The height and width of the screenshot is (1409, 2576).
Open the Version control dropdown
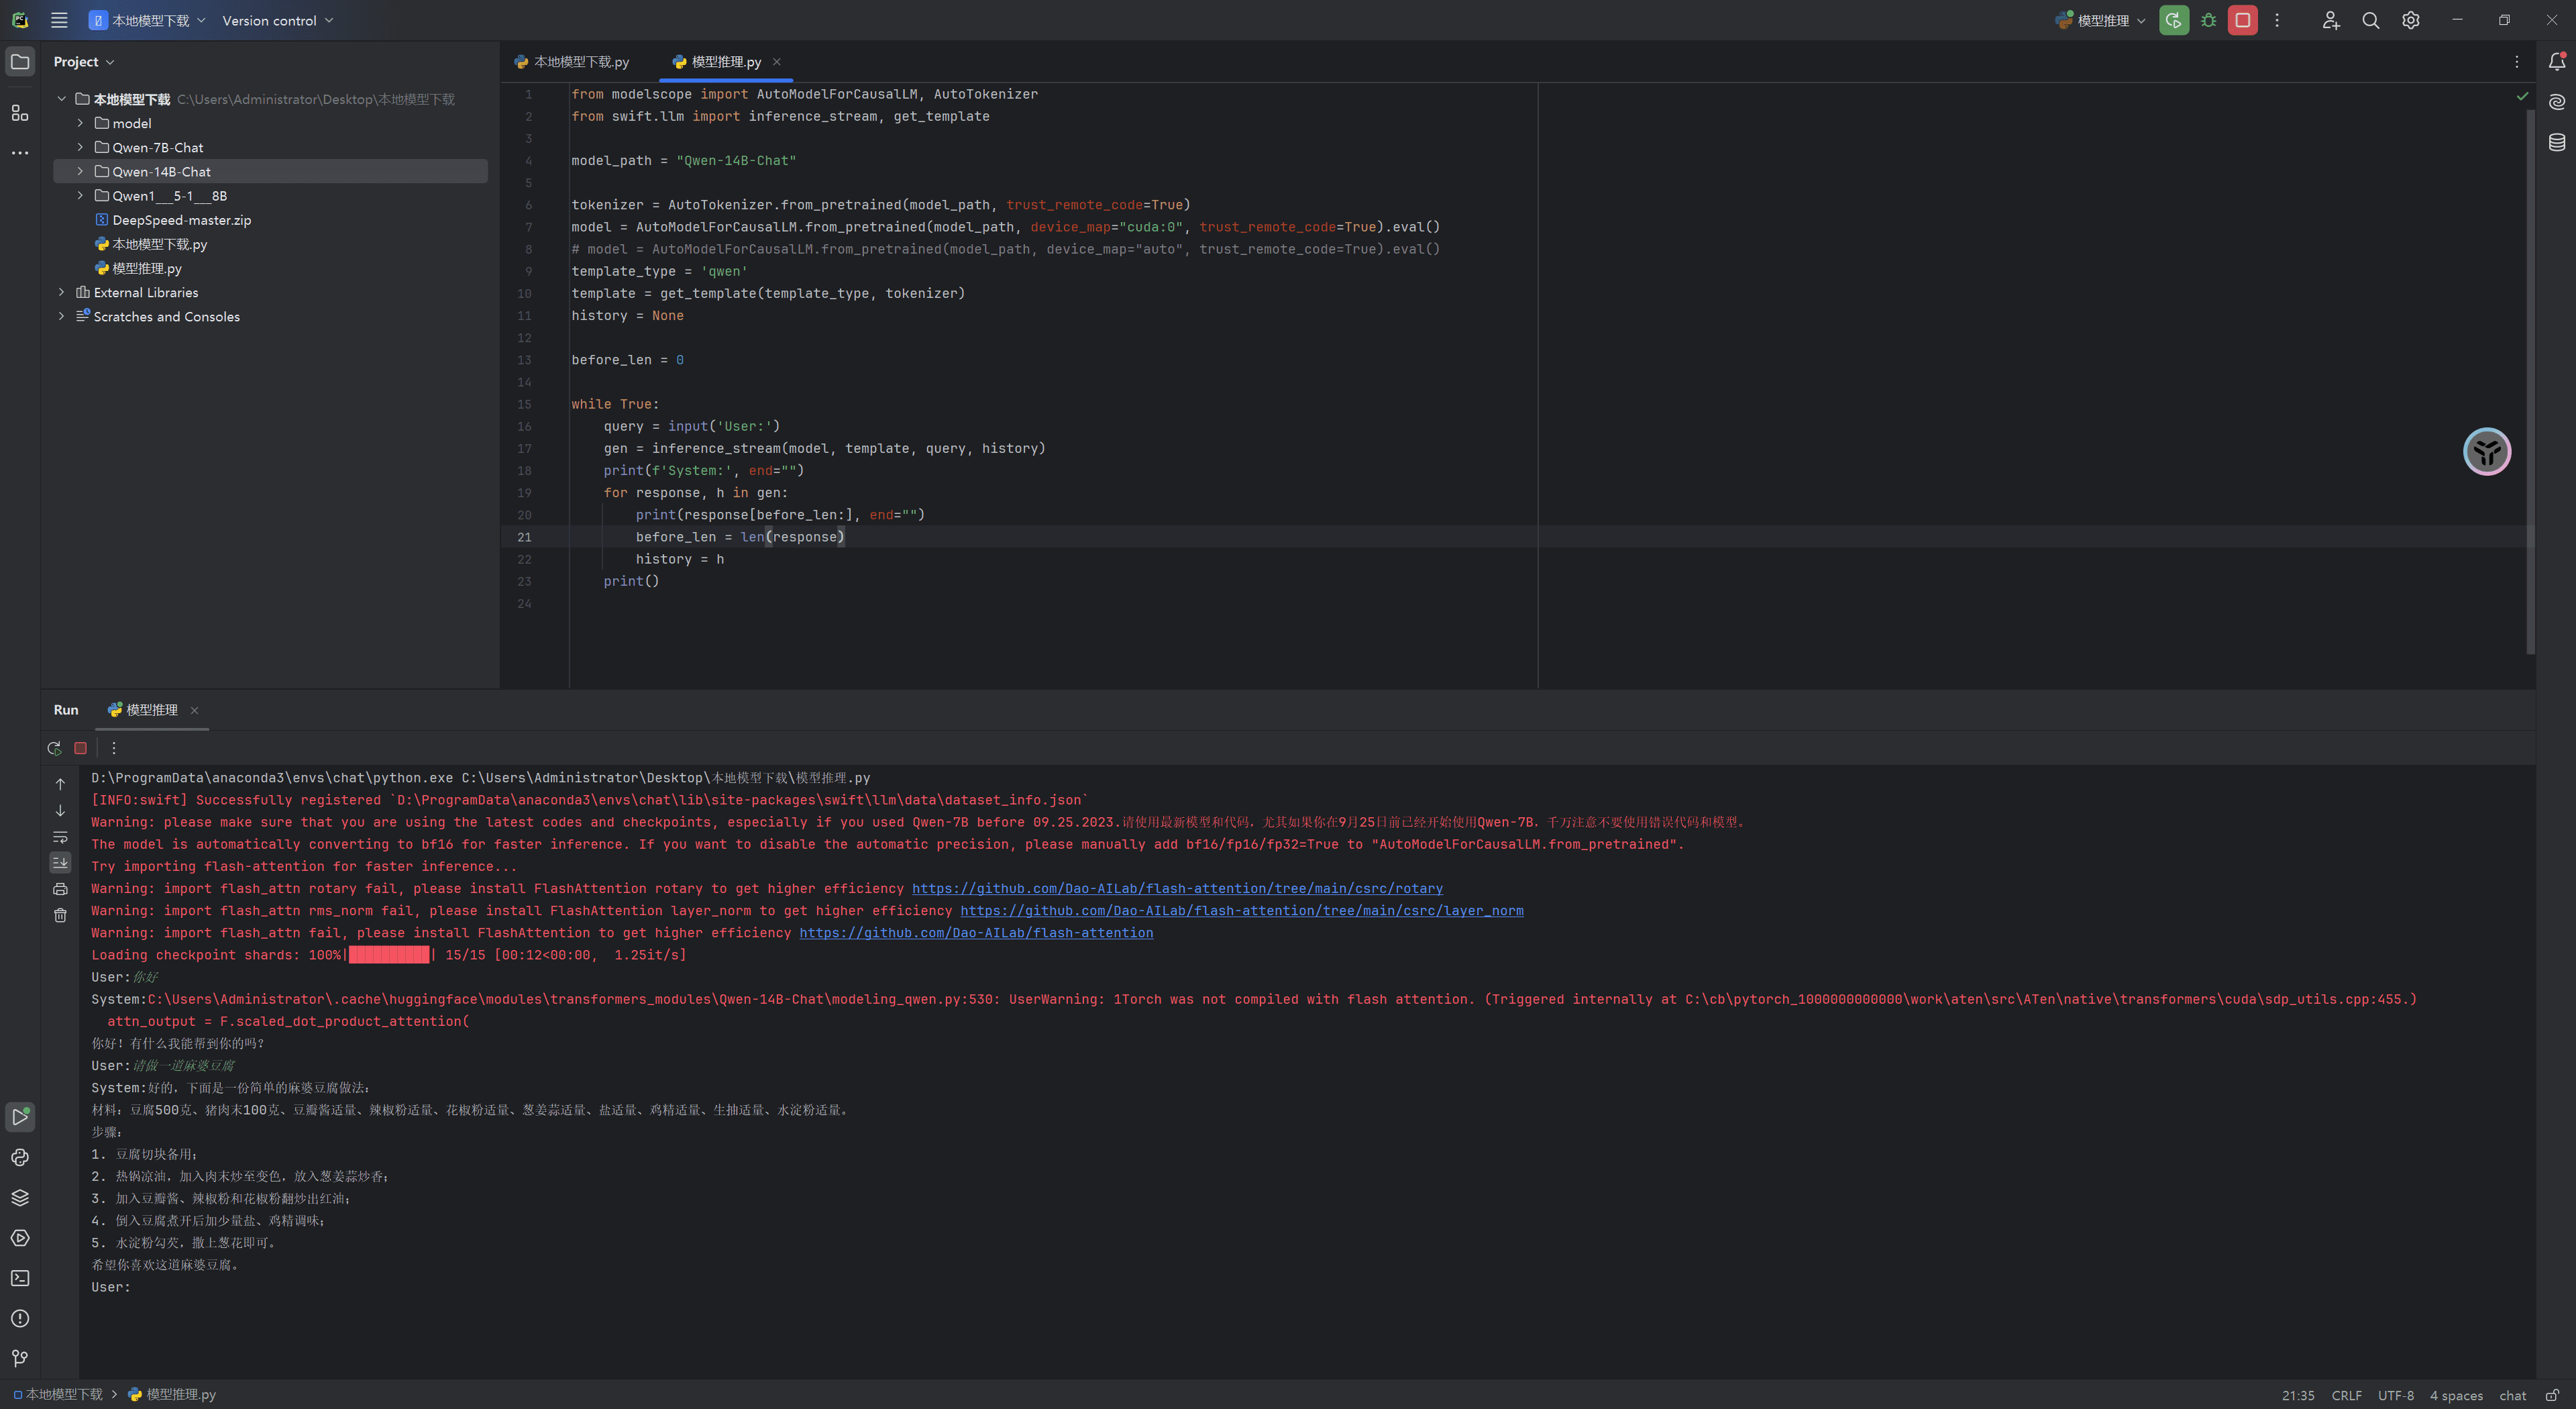(x=278, y=20)
